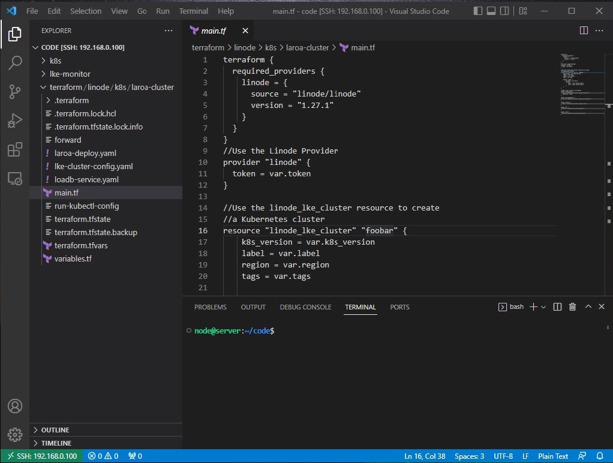Screen dimensions: 613x463
Task: Toggle primary side bar layout button
Action: (x=477, y=11)
